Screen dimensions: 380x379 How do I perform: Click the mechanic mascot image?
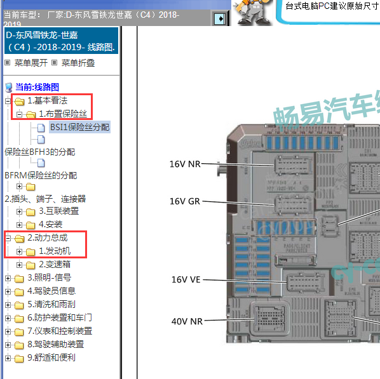tap(252, 13)
